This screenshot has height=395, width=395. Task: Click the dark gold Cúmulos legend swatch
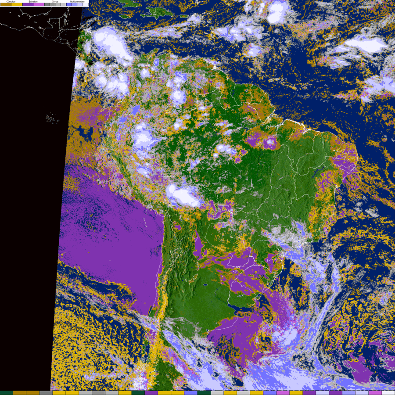coord(6,4)
